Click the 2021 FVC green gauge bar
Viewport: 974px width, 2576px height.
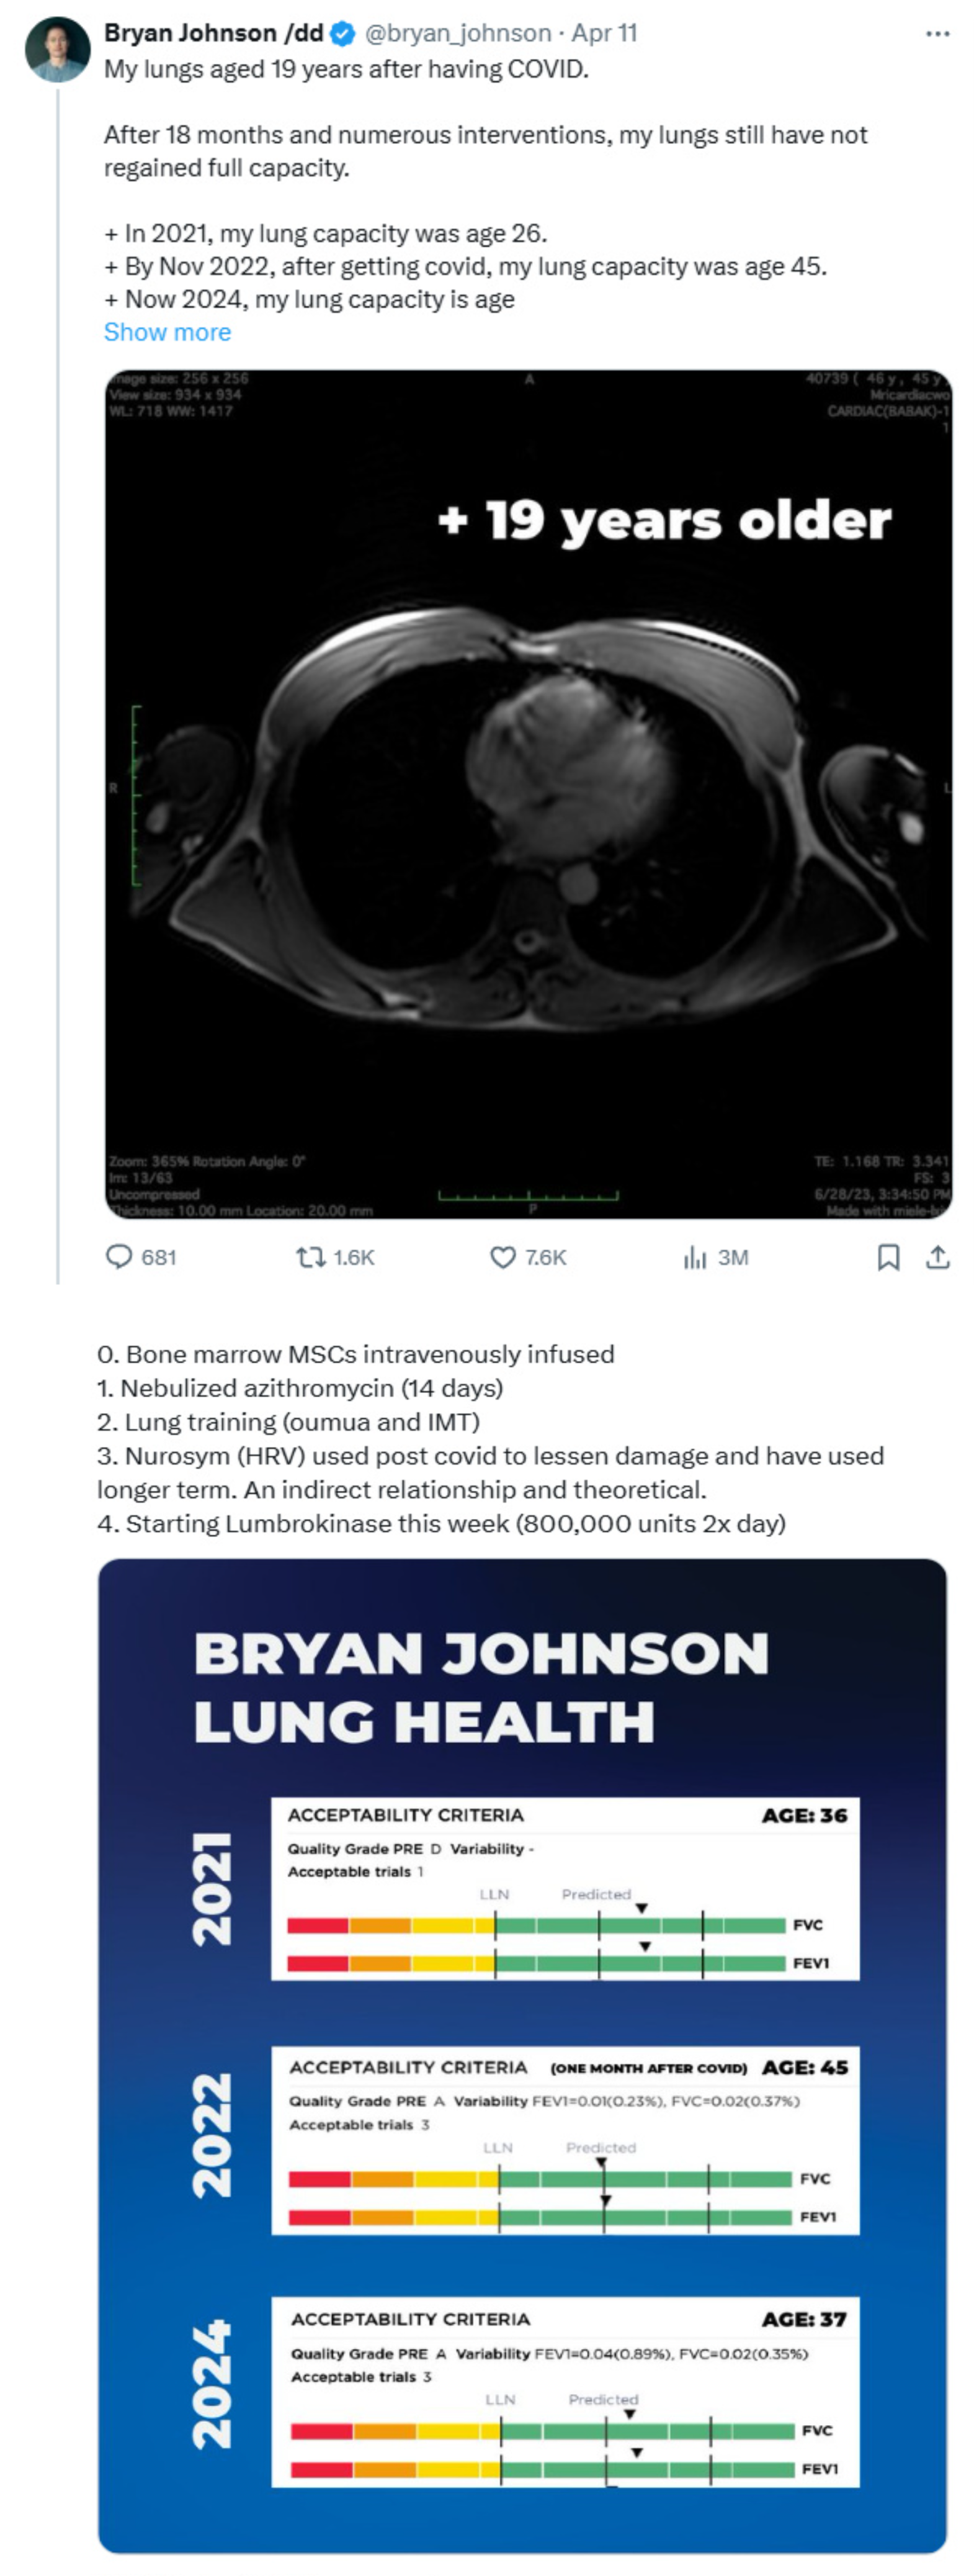640,1925
